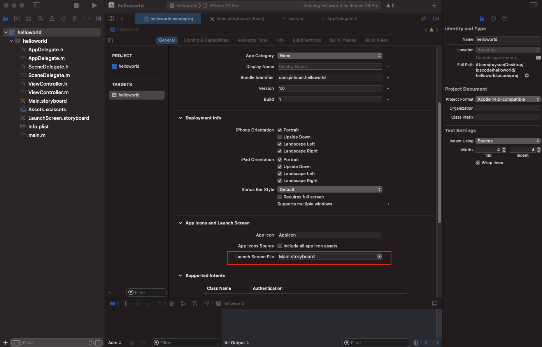542x347 pixels.
Task: Click the Debug view hierarchy icon
Action: click(172, 303)
